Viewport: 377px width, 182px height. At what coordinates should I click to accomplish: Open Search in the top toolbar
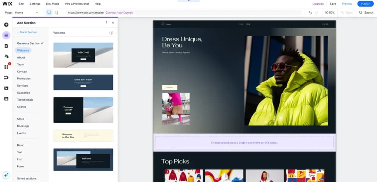coord(366,13)
